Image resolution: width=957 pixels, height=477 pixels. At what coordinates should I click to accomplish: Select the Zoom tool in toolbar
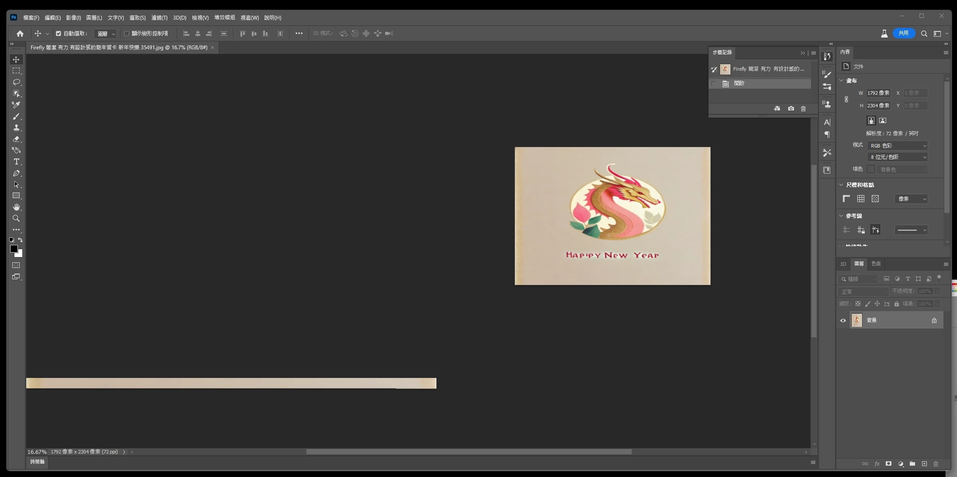pos(17,218)
